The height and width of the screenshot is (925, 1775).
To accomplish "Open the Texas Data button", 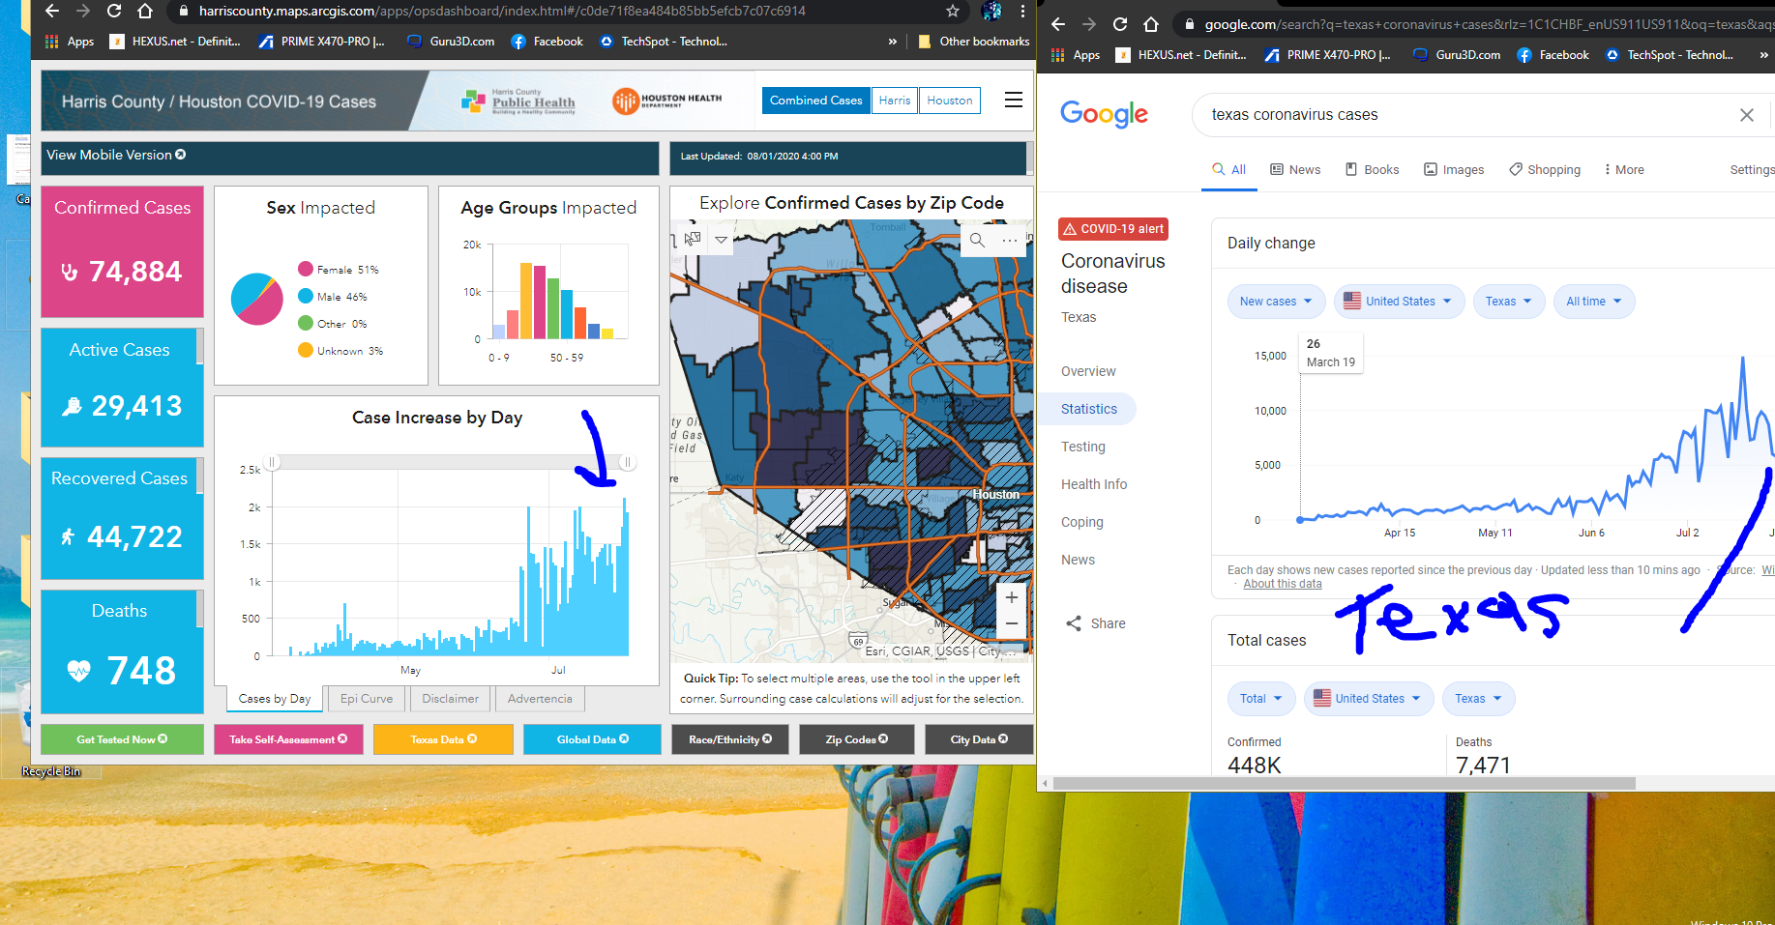I will tap(443, 739).
